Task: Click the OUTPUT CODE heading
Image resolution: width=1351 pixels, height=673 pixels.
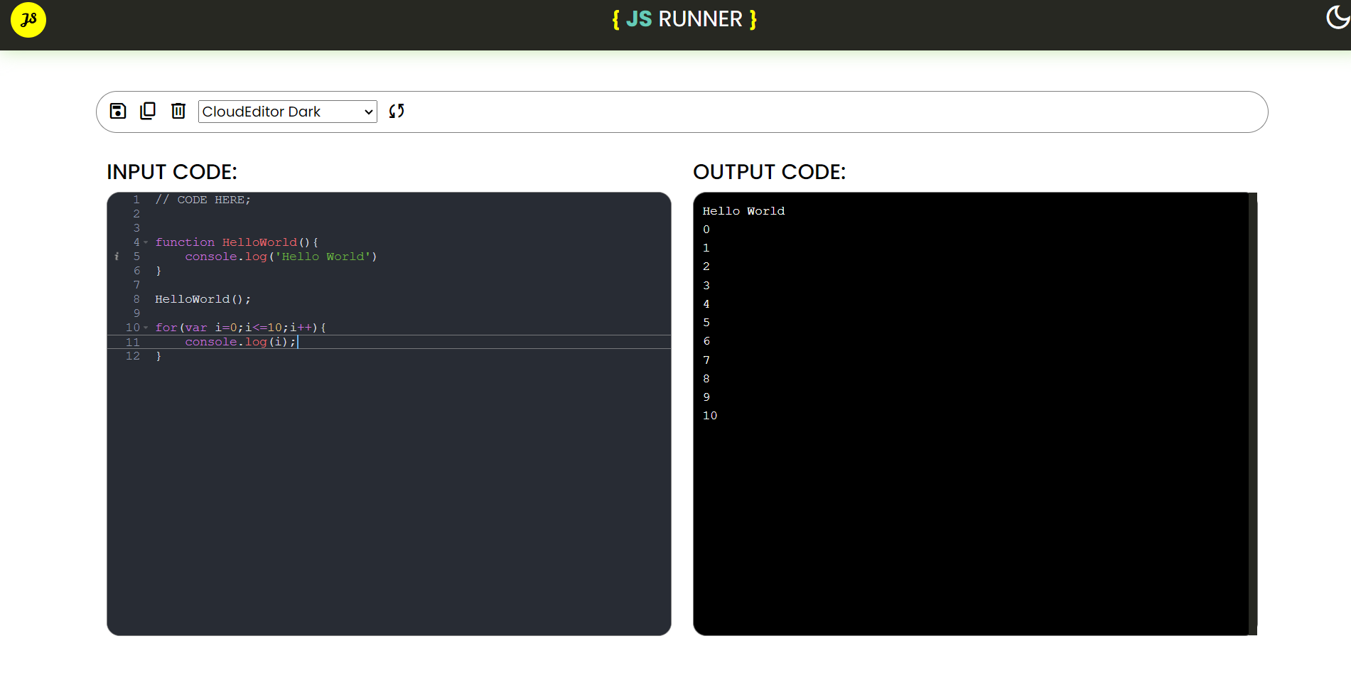Action: (770, 172)
